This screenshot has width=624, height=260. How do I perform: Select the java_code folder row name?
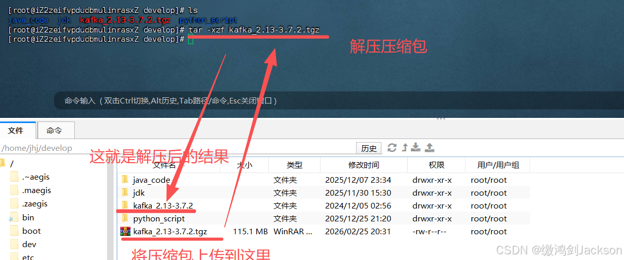152,180
